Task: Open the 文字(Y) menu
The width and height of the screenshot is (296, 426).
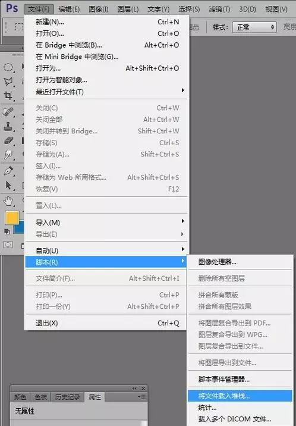Action: tap(158, 10)
